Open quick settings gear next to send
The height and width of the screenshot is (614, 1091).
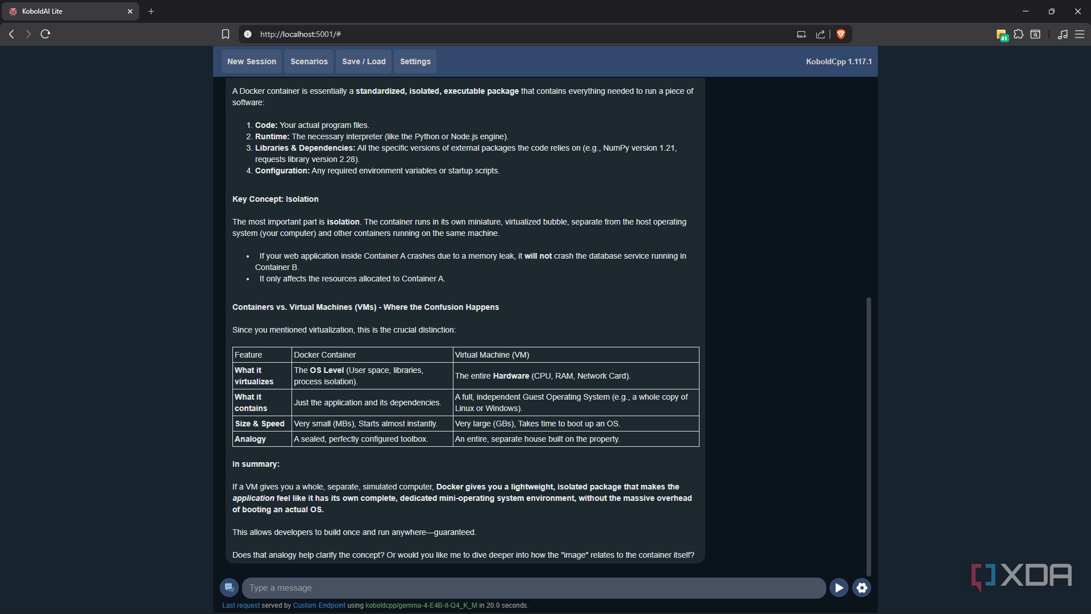861,588
